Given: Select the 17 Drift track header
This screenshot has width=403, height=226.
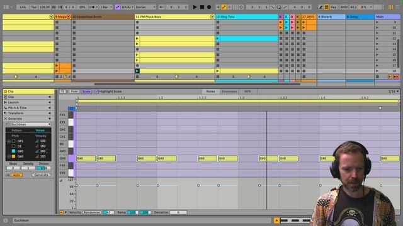Looking at the screenshot, I should [x=309, y=17].
